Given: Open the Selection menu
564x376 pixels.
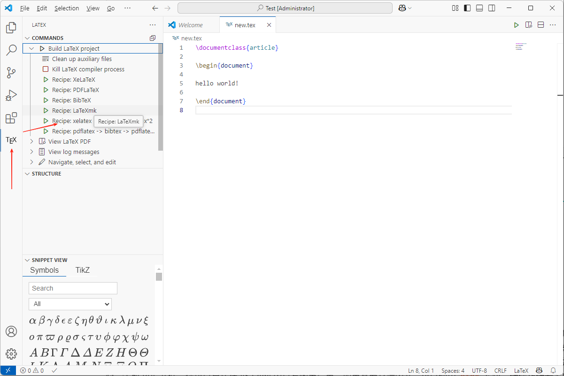Looking at the screenshot, I should [67, 8].
